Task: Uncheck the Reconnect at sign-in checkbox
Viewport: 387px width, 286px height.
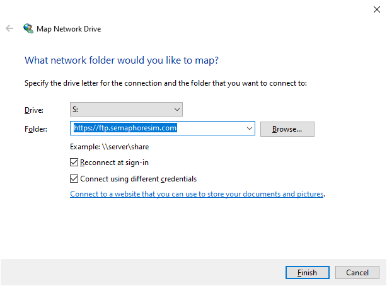Action: [x=75, y=163]
